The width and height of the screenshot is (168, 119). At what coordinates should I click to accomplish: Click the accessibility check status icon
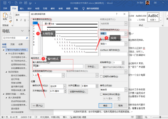click(71, 117)
